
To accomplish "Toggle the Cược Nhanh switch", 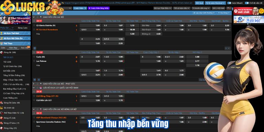I will pyautogui.click(x=229, y=3).
